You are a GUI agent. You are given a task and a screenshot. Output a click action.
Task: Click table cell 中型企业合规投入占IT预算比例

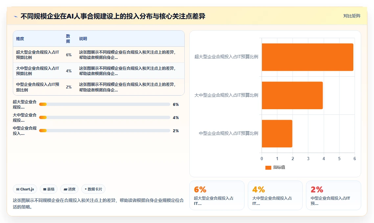[x=38, y=87]
